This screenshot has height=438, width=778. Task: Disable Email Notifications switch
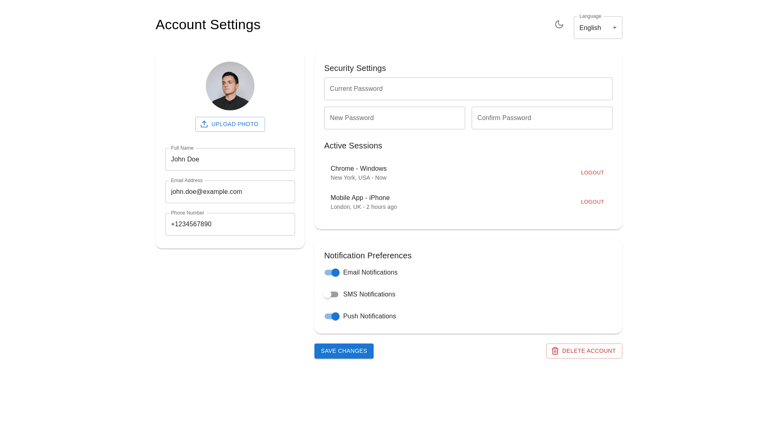[x=332, y=273]
